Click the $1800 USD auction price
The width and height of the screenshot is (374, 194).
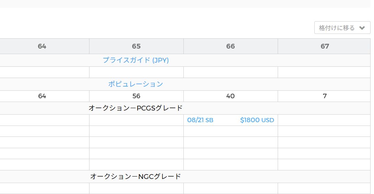point(257,120)
